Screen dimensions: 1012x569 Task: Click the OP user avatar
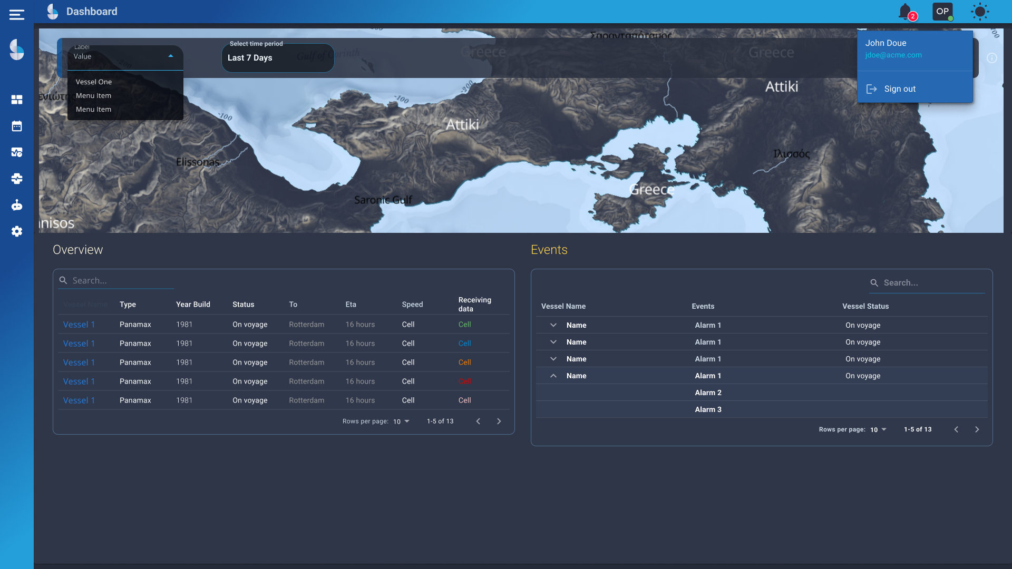coord(942,12)
